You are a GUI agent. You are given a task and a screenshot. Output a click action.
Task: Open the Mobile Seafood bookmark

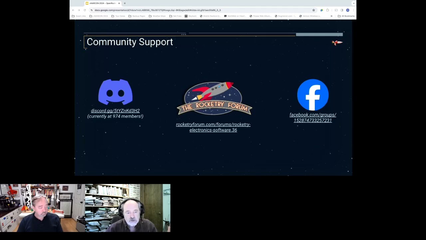[210, 16]
